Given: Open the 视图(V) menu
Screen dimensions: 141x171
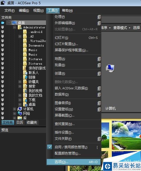Looking at the screenshot, I should 38,10.
